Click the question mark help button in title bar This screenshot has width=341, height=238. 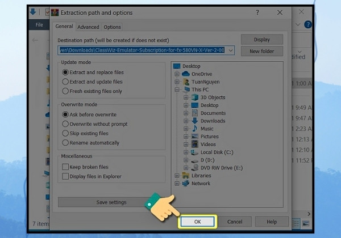pos(257,12)
